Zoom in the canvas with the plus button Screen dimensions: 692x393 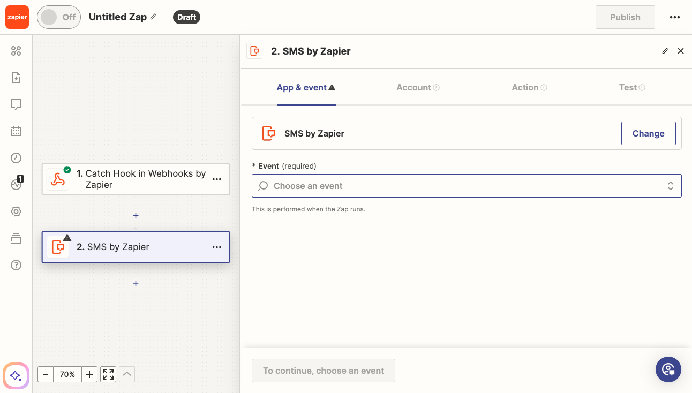point(89,374)
